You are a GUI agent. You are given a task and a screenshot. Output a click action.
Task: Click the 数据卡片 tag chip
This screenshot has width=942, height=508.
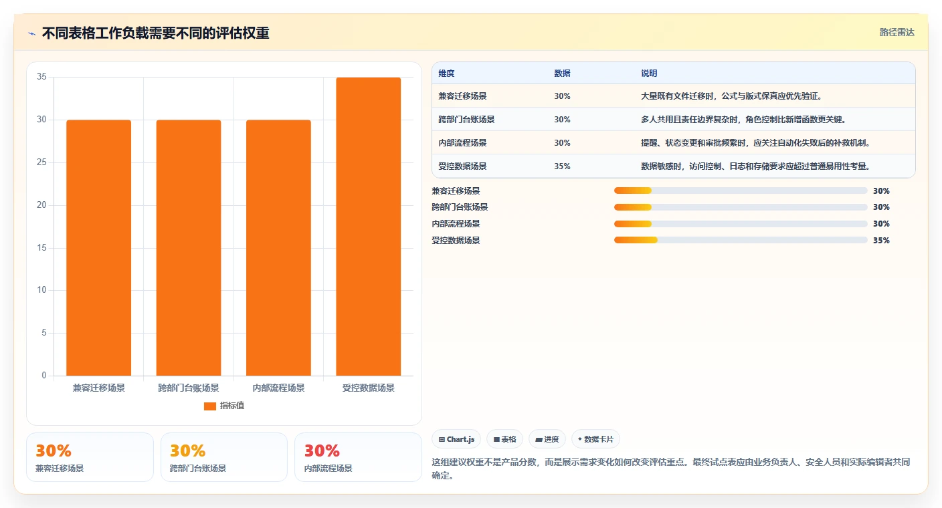pyautogui.click(x=595, y=439)
